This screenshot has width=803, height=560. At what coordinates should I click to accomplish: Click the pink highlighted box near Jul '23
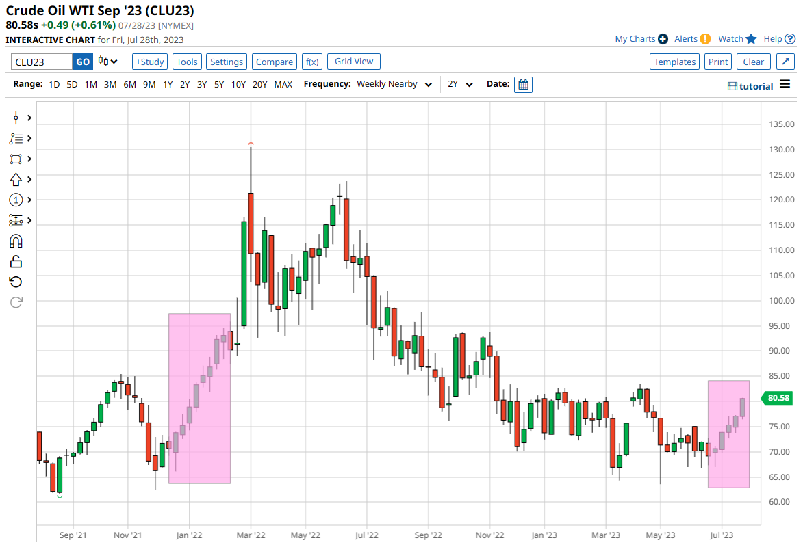tap(728, 434)
